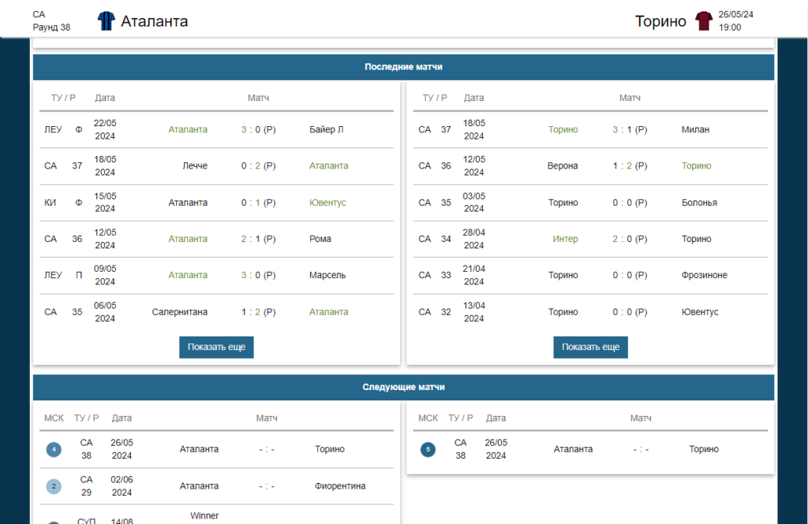Click green Ювентус name in cup final row
This screenshot has width=808, height=524.
click(327, 203)
